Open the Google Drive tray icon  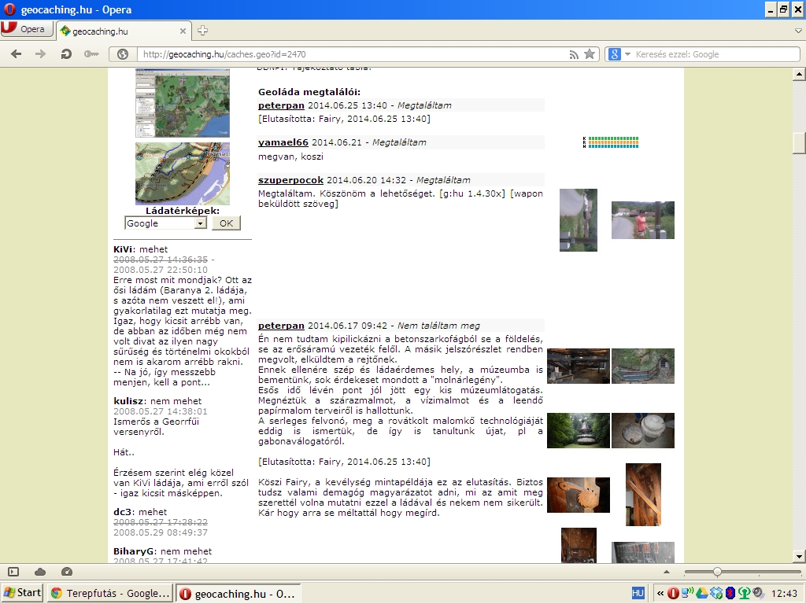pos(701,593)
